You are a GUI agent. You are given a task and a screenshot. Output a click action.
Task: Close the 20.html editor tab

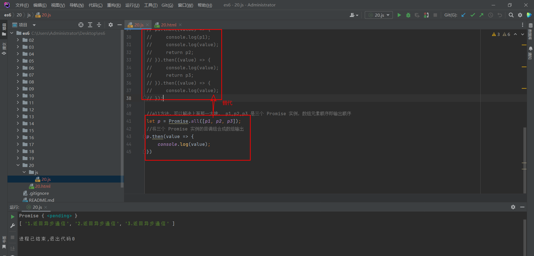(x=180, y=25)
